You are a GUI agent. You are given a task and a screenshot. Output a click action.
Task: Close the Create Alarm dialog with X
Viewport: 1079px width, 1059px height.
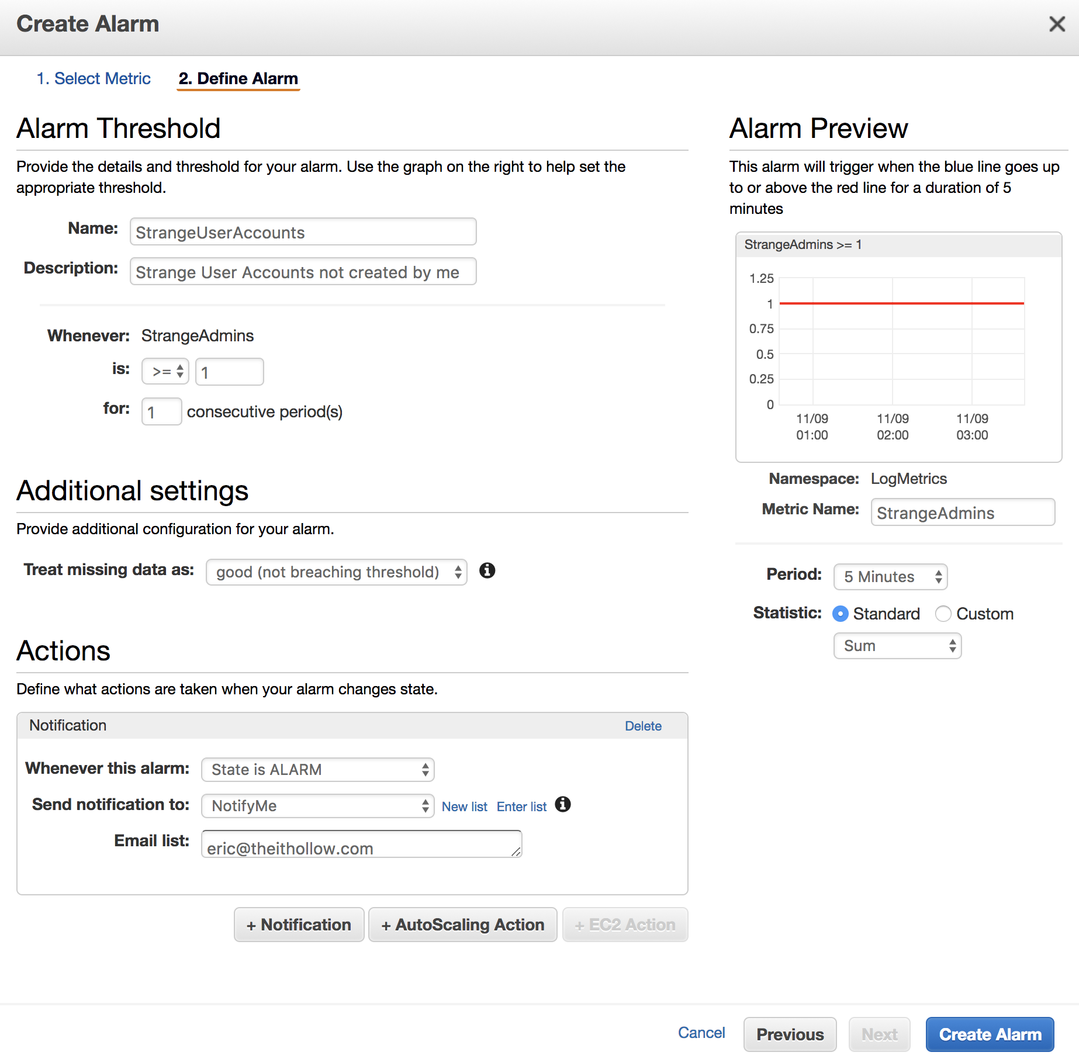point(1057,24)
